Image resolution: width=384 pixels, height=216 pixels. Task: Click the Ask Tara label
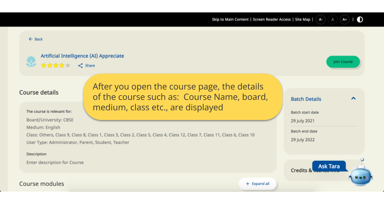[329, 166]
